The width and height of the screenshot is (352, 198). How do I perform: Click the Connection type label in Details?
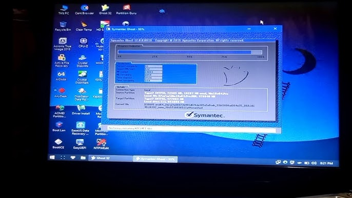pyautogui.click(x=125, y=90)
